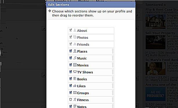
Task: Click the Likes thumbs-up icon
Action: click(x=75, y=86)
